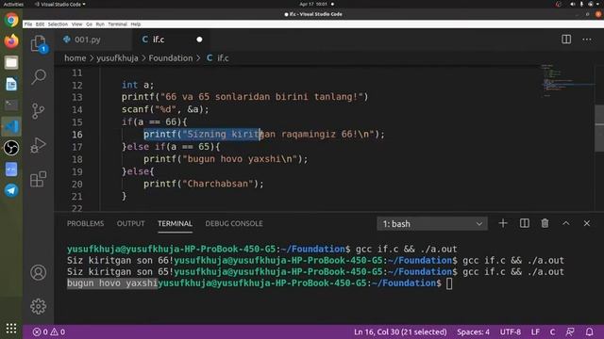Click the feedback icon in status bar
Image resolution: width=604 pixels, height=339 pixels.
570,331
